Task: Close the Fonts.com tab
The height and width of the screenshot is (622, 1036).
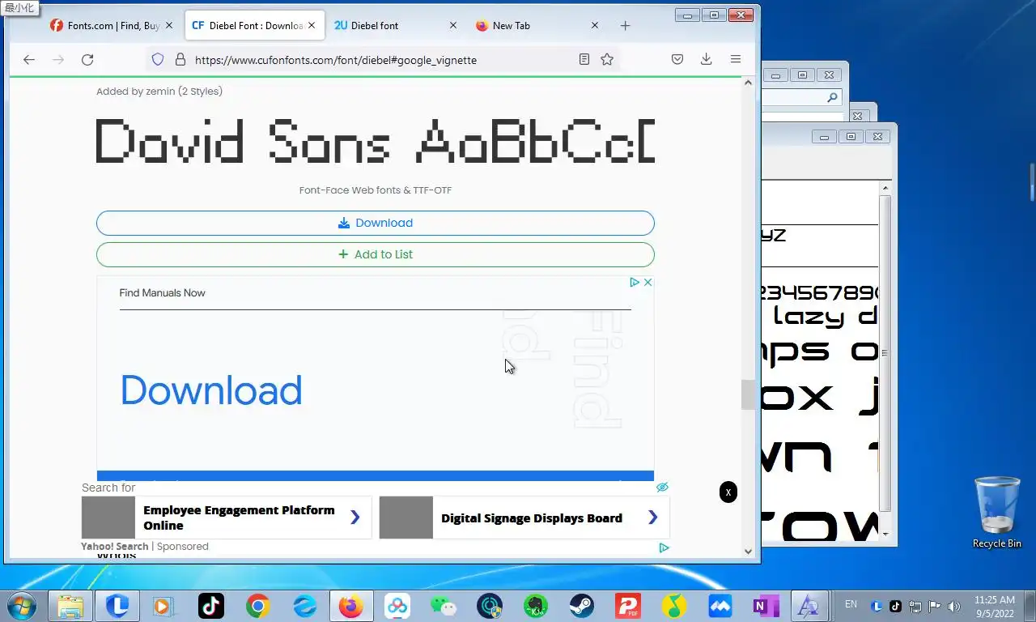Action: coord(169,25)
